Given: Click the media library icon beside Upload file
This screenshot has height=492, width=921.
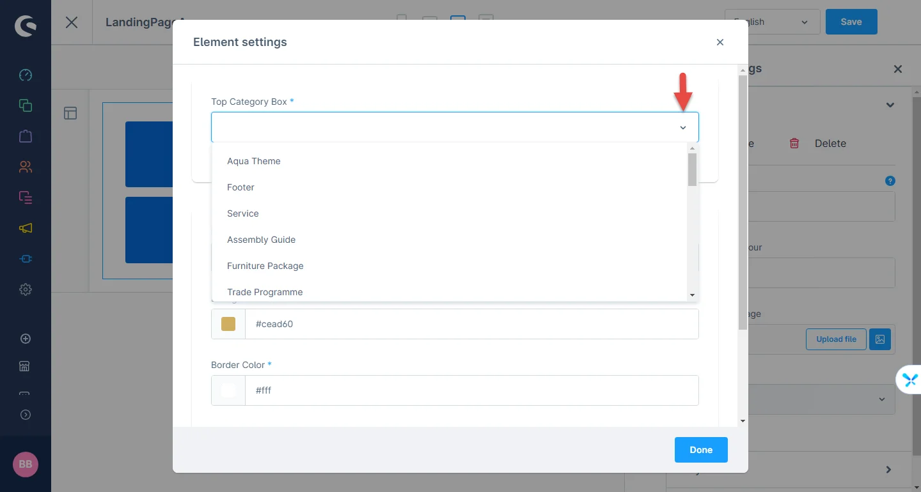Looking at the screenshot, I should (x=880, y=339).
